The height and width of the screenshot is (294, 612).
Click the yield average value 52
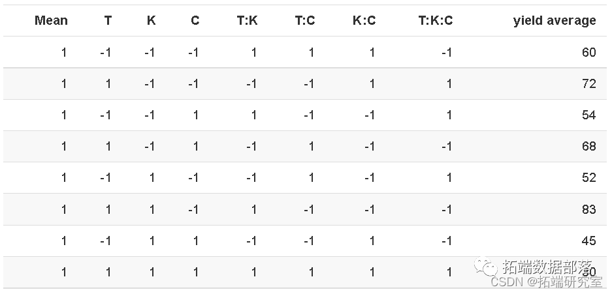(x=588, y=178)
